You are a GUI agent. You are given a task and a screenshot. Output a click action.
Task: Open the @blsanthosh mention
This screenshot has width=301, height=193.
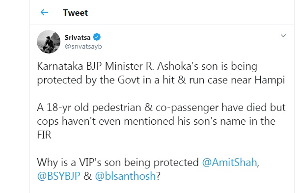[x=125, y=176]
